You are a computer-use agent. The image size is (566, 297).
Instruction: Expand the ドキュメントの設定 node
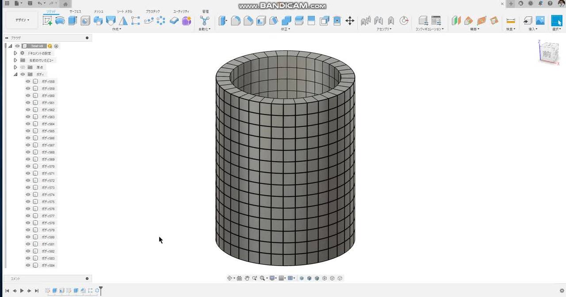coord(15,53)
